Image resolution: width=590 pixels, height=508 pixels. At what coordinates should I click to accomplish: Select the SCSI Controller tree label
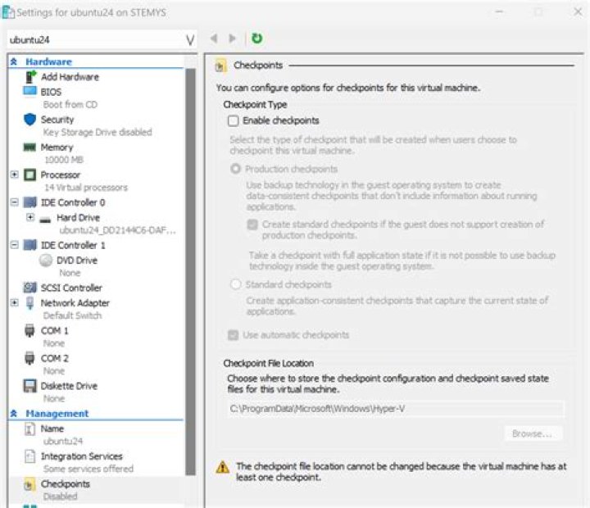pyautogui.click(x=71, y=288)
